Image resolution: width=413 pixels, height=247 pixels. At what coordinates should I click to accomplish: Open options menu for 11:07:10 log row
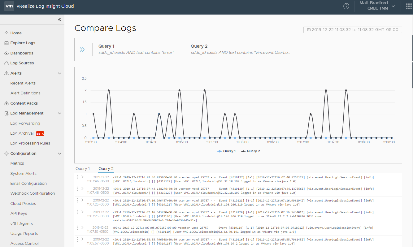[77, 227]
